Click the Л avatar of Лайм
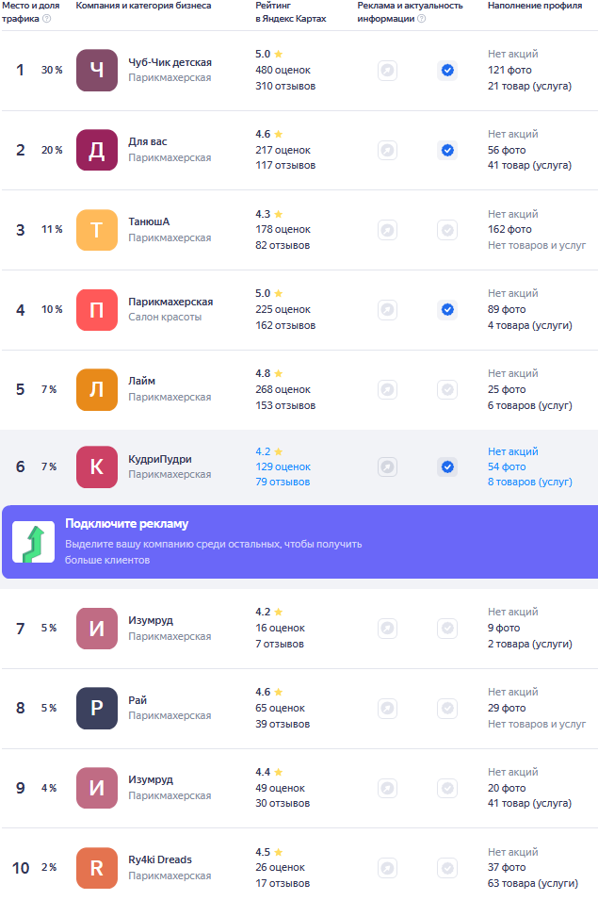The width and height of the screenshot is (598, 900). (x=97, y=390)
